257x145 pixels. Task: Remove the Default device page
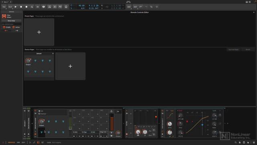click(x=53, y=54)
